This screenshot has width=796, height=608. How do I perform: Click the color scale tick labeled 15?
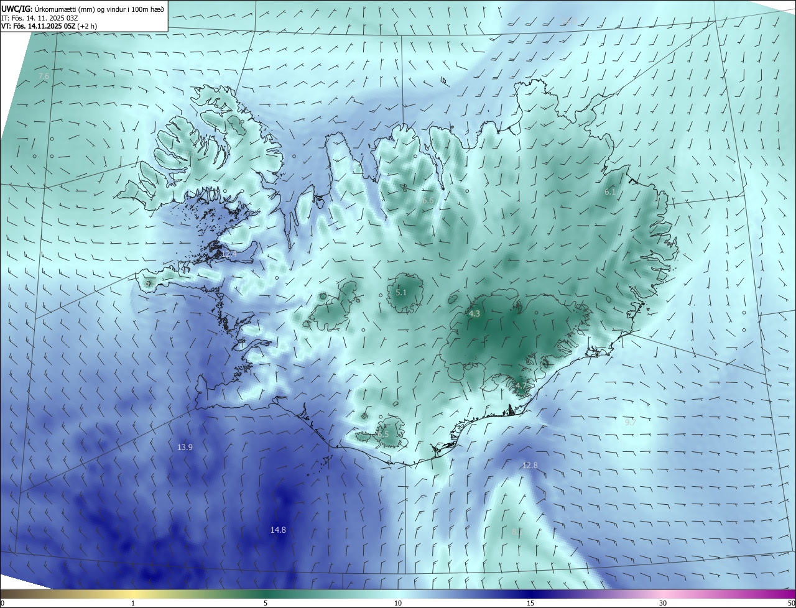point(530,603)
